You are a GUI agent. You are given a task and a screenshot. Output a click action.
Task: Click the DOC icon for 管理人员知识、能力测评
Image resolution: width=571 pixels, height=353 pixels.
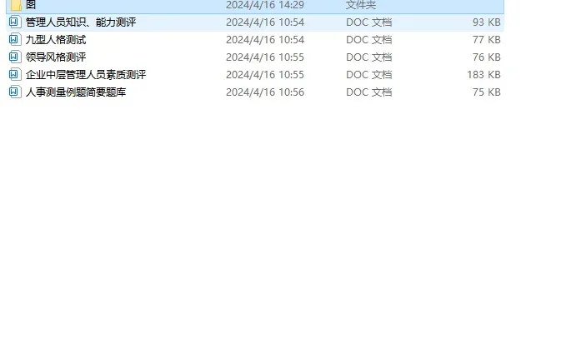pyautogui.click(x=14, y=22)
